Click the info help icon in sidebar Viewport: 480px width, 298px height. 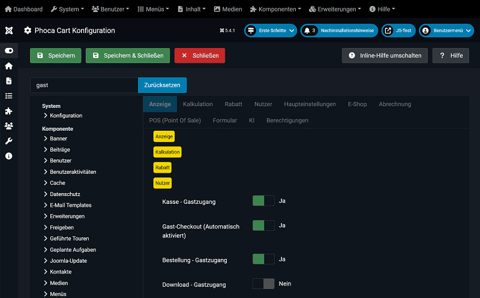click(x=8, y=156)
